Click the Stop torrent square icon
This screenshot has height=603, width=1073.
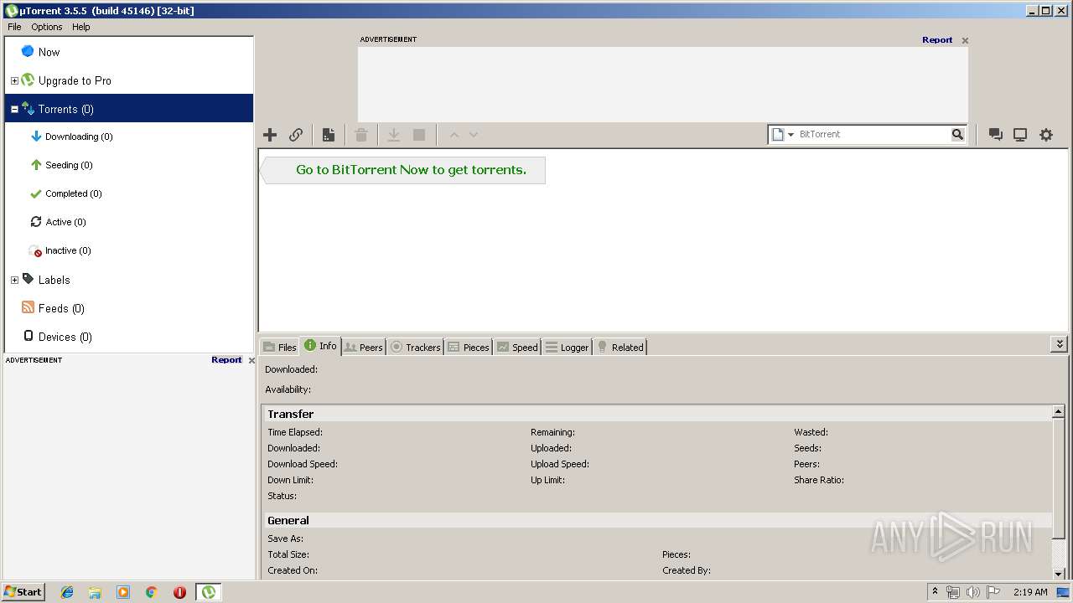[419, 135]
